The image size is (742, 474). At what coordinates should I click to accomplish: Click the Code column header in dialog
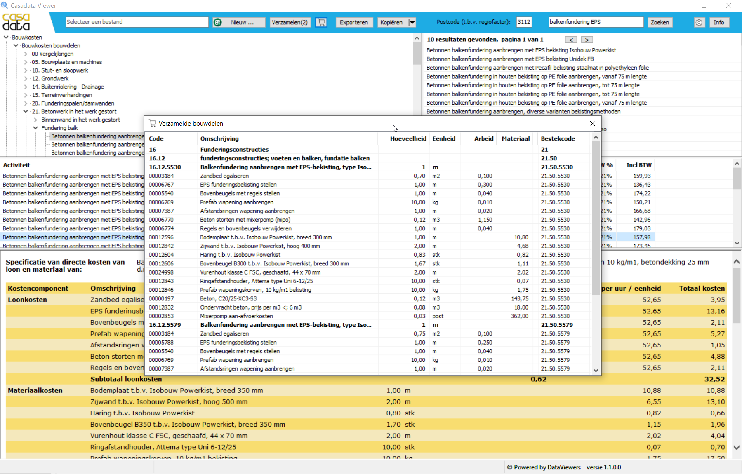point(156,138)
